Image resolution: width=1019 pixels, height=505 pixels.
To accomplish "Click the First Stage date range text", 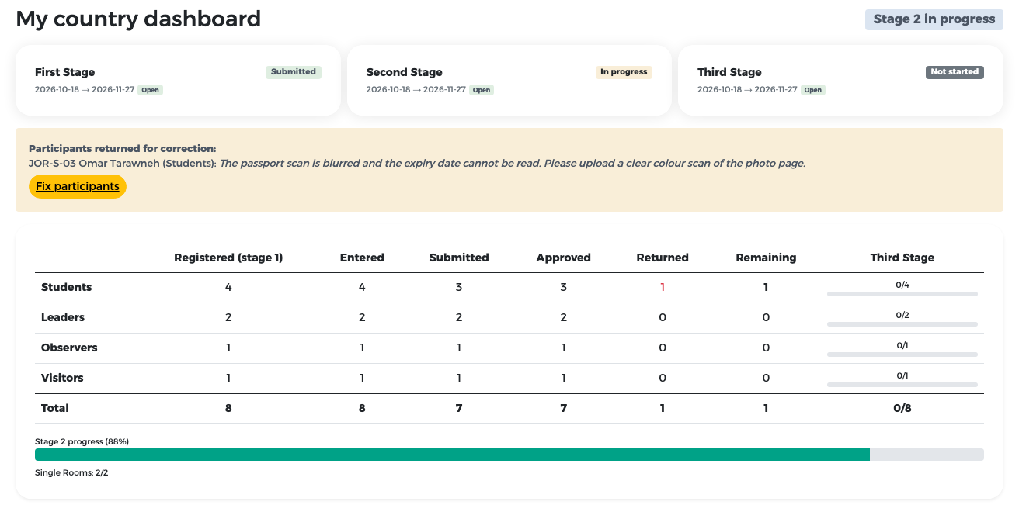I will (x=85, y=90).
